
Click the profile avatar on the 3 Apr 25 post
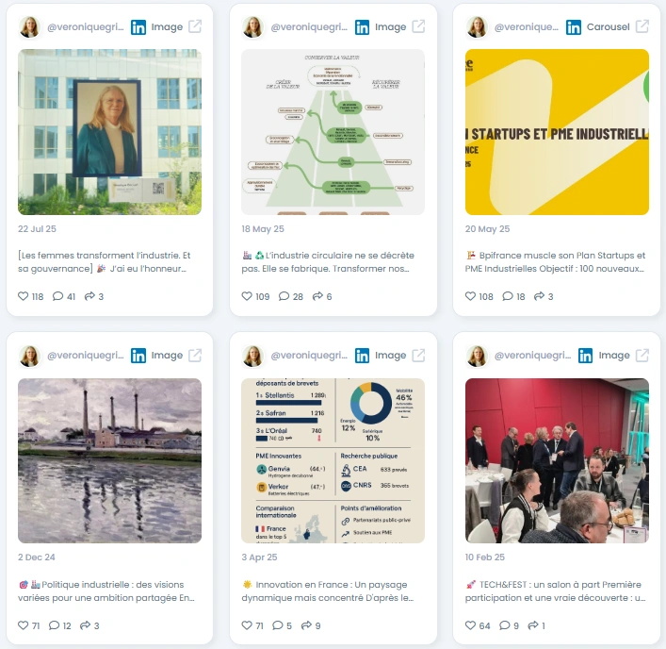253,356
